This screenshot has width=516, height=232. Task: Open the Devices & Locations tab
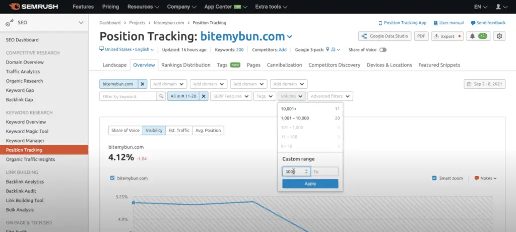390,65
